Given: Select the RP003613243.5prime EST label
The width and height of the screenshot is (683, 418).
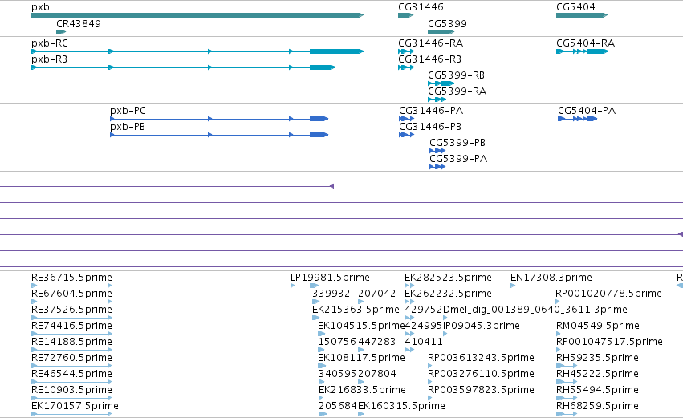Looking at the screenshot, I should pos(481,358).
